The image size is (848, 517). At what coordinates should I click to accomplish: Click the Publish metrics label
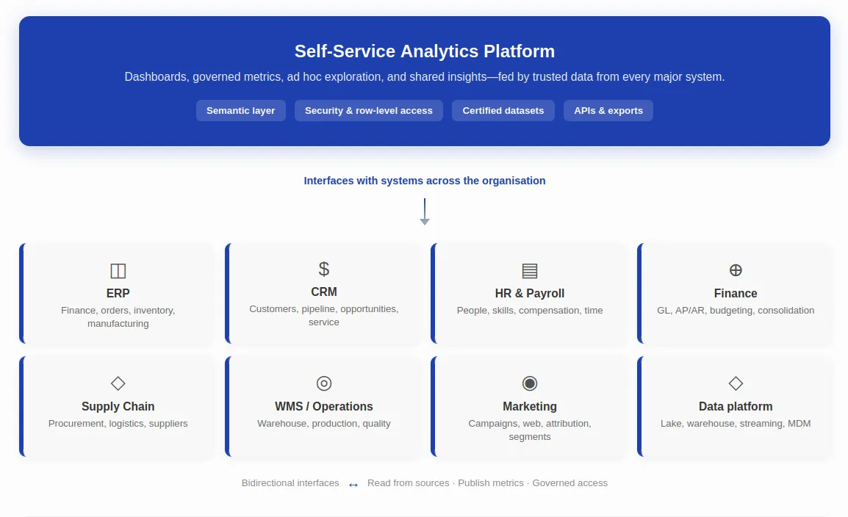490,482
